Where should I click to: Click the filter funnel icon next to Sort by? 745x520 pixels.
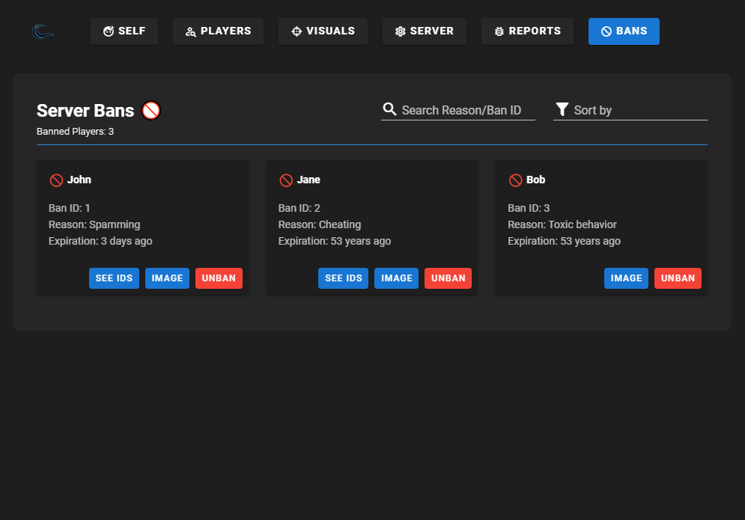tap(562, 108)
